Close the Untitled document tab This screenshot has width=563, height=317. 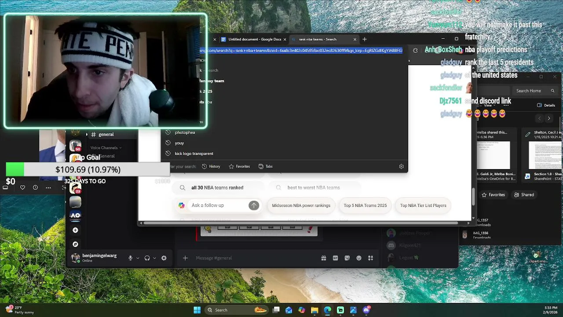(x=285, y=39)
